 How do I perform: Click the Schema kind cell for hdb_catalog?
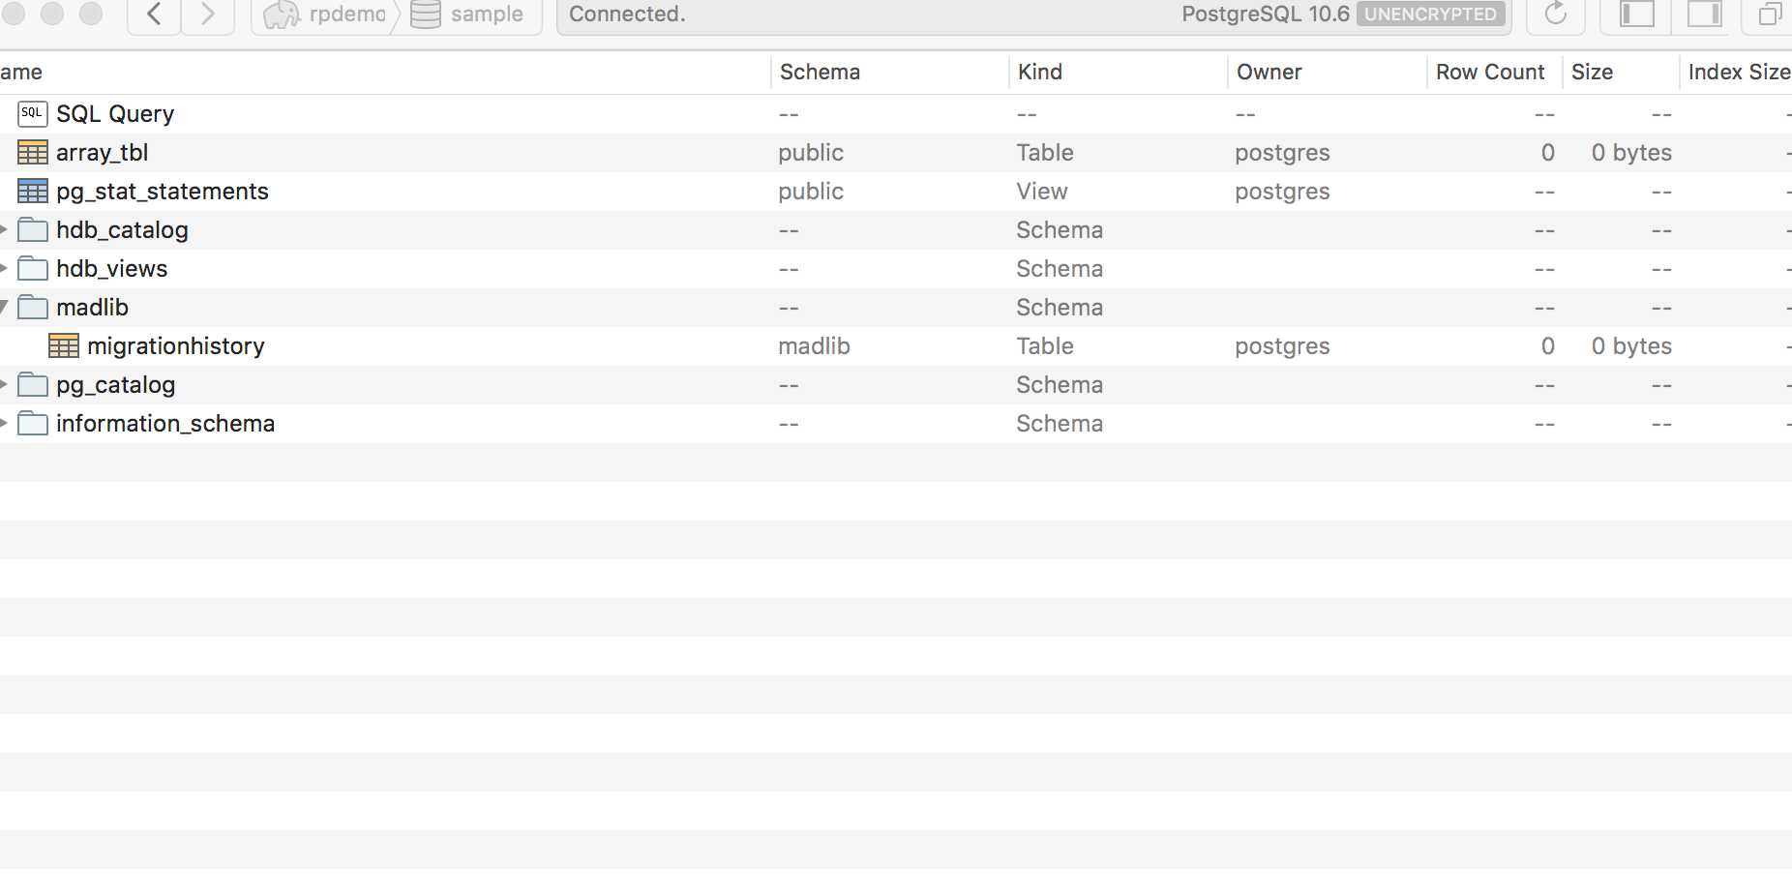(1060, 230)
